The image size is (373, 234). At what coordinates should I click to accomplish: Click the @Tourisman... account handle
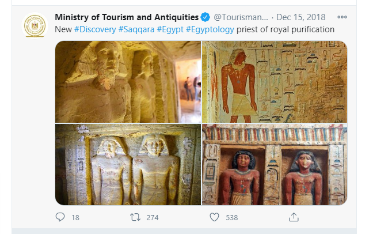tap(237, 17)
